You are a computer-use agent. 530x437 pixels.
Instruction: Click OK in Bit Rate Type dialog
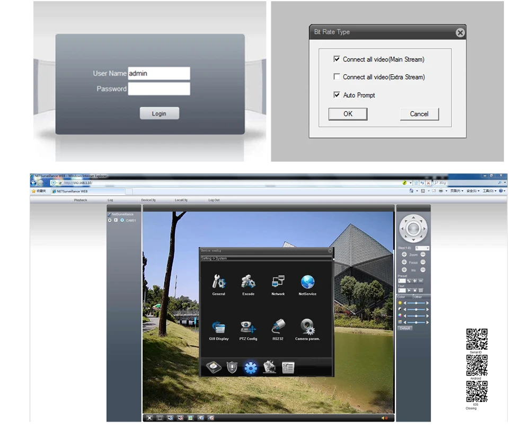point(348,114)
